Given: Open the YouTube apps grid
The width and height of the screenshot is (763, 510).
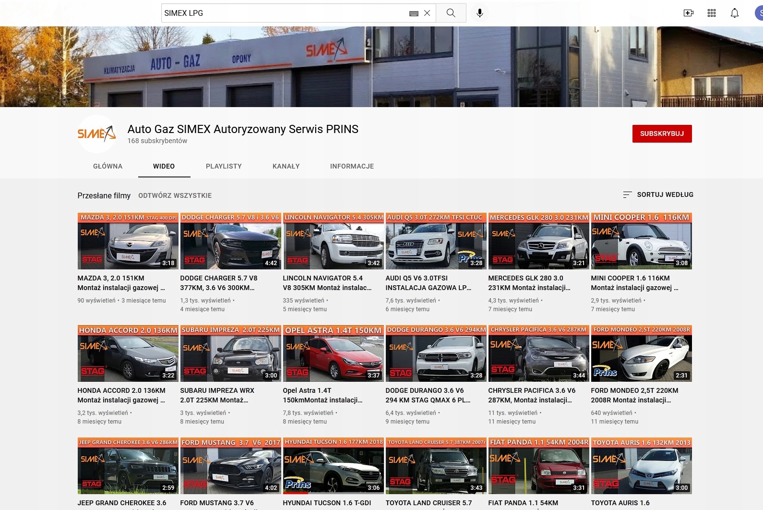Looking at the screenshot, I should pos(712,13).
